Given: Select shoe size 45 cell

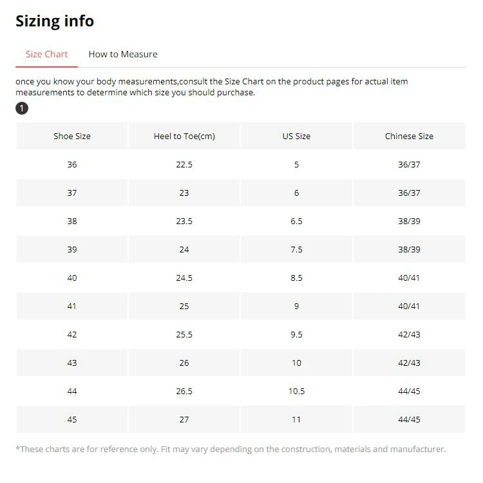Looking at the screenshot, I should (x=72, y=419).
